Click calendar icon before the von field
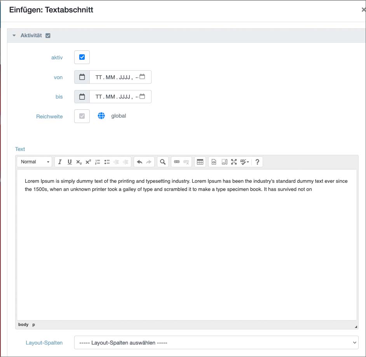The width and height of the screenshot is (366, 357). coord(82,77)
